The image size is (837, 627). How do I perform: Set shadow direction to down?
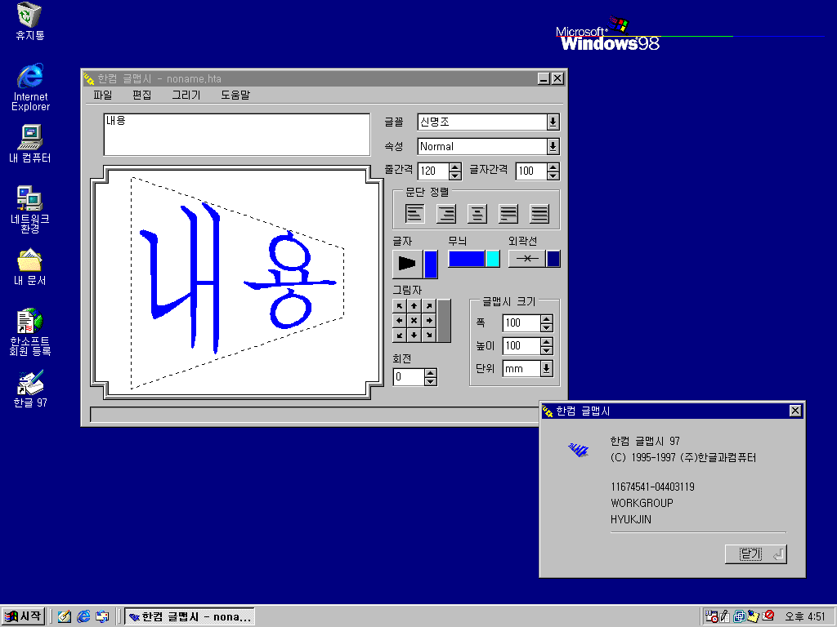(414, 335)
